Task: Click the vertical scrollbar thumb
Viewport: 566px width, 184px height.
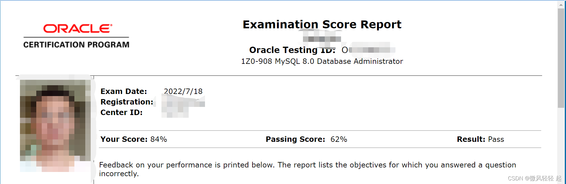Action: coord(561,57)
